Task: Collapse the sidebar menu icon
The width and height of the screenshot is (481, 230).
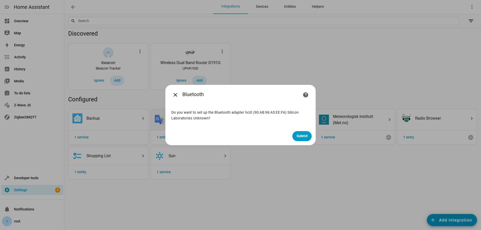Action: click(7, 7)
